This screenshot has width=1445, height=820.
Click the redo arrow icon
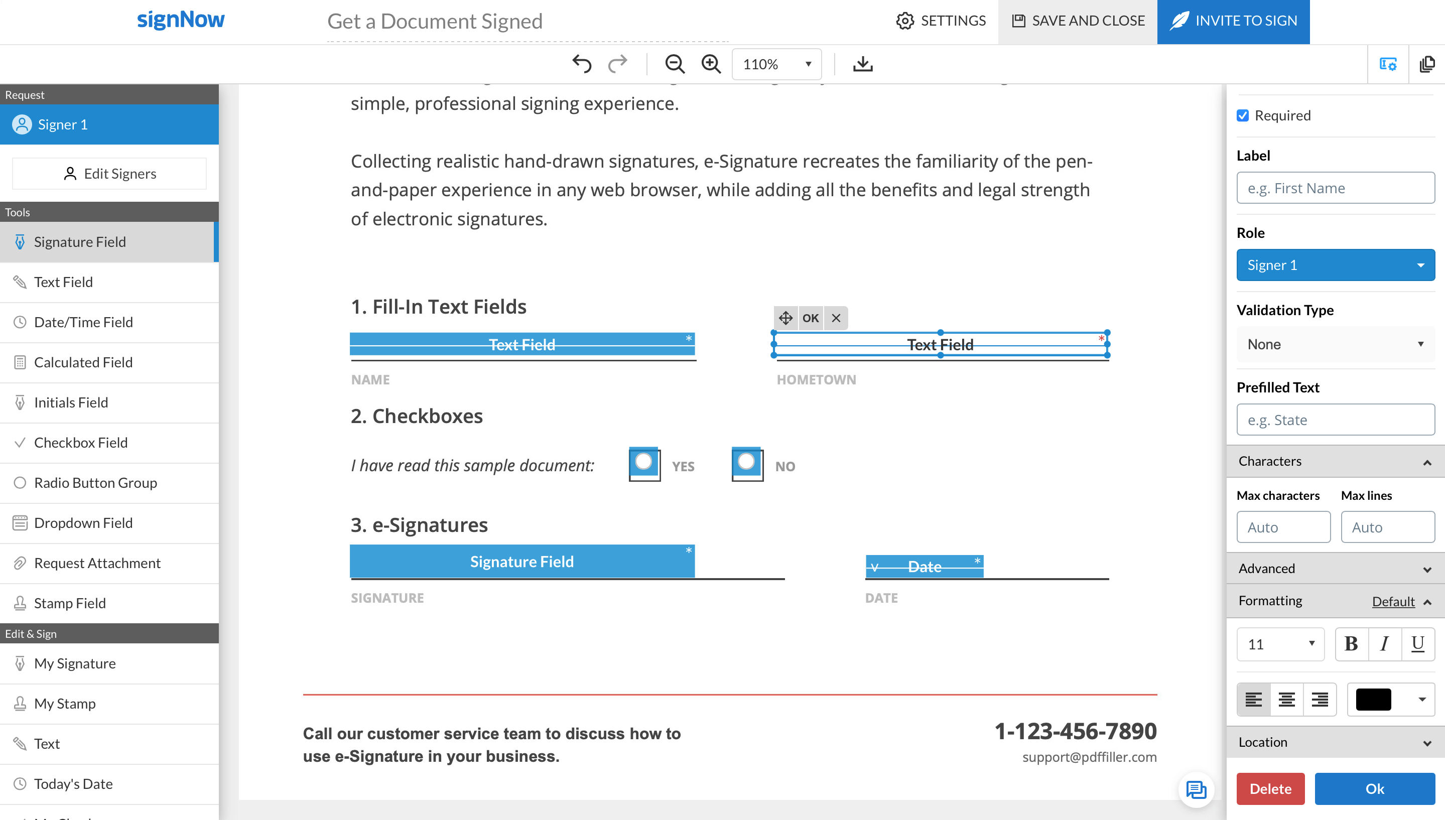pos(618,64)
